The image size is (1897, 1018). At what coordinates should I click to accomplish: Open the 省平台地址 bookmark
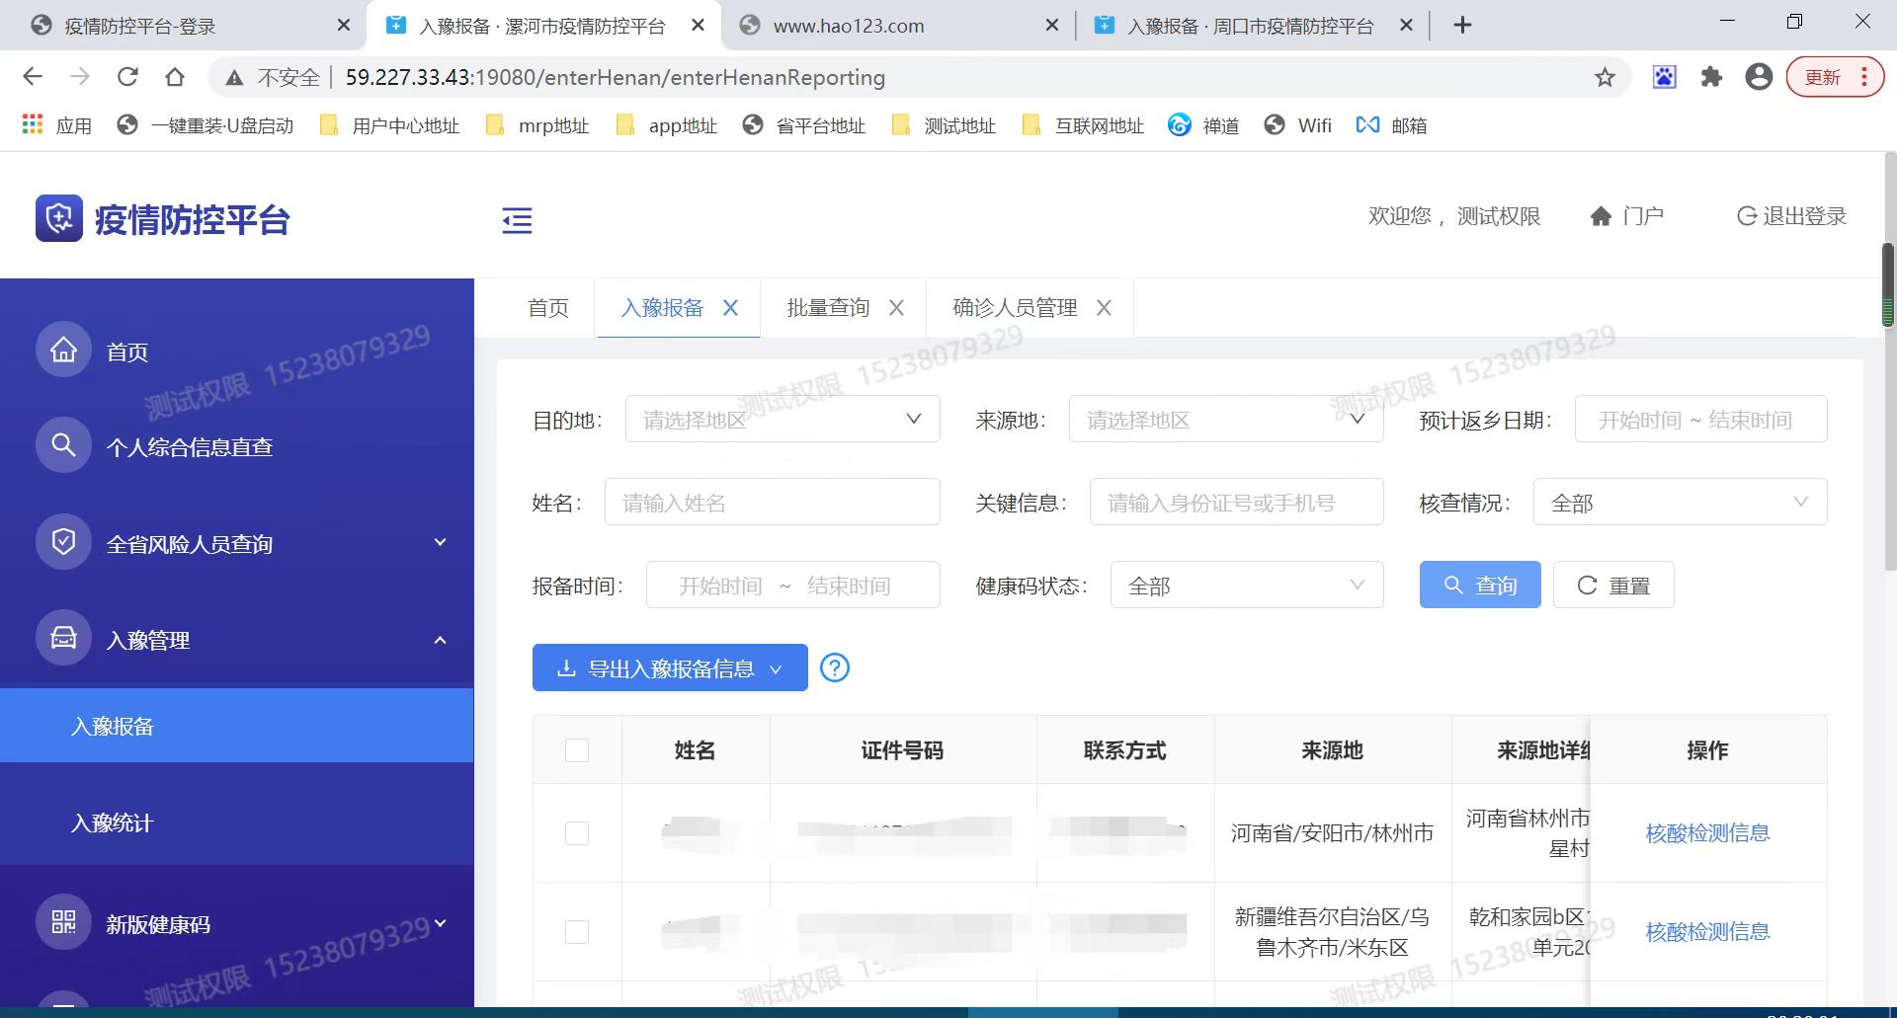[x=804, y=125]
